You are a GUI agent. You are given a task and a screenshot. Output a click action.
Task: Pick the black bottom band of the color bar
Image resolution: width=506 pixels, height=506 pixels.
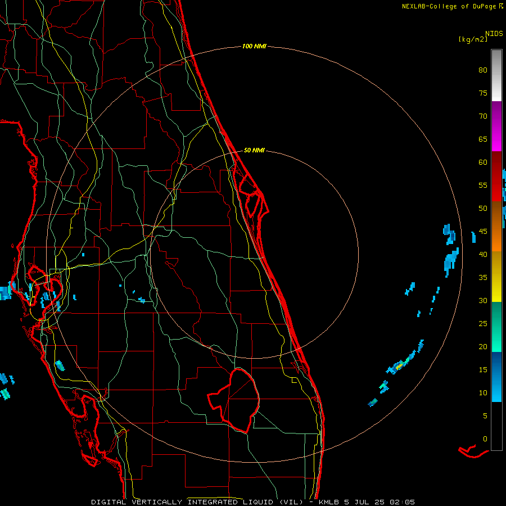coord(496,426)
